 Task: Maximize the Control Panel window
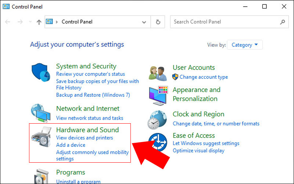264,7
